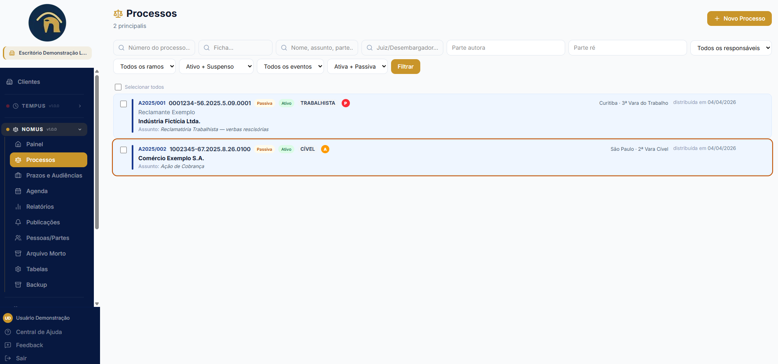
Task: Open Relatórios bar chart icon
Action: (x=18, y=207)
